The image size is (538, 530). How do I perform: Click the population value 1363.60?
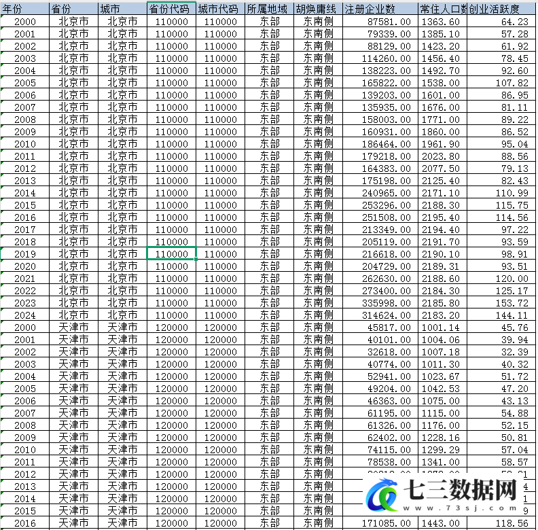[x=443, y=22]
